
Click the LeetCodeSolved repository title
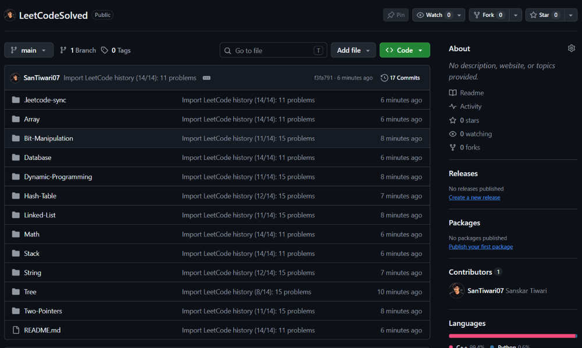coord(54,15)
